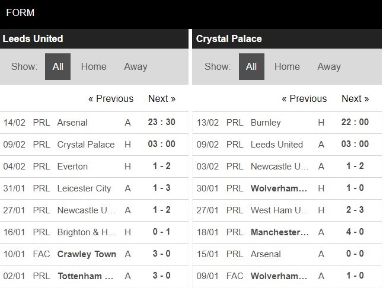The image size is (383, 288).
Task: Click the 4 - 0 Manchester score
Action: 355,232
